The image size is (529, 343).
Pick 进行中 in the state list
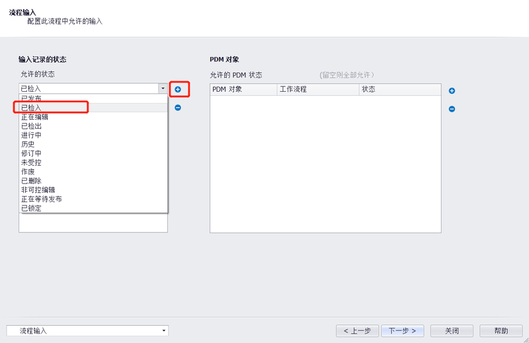[x=93, y=135]
